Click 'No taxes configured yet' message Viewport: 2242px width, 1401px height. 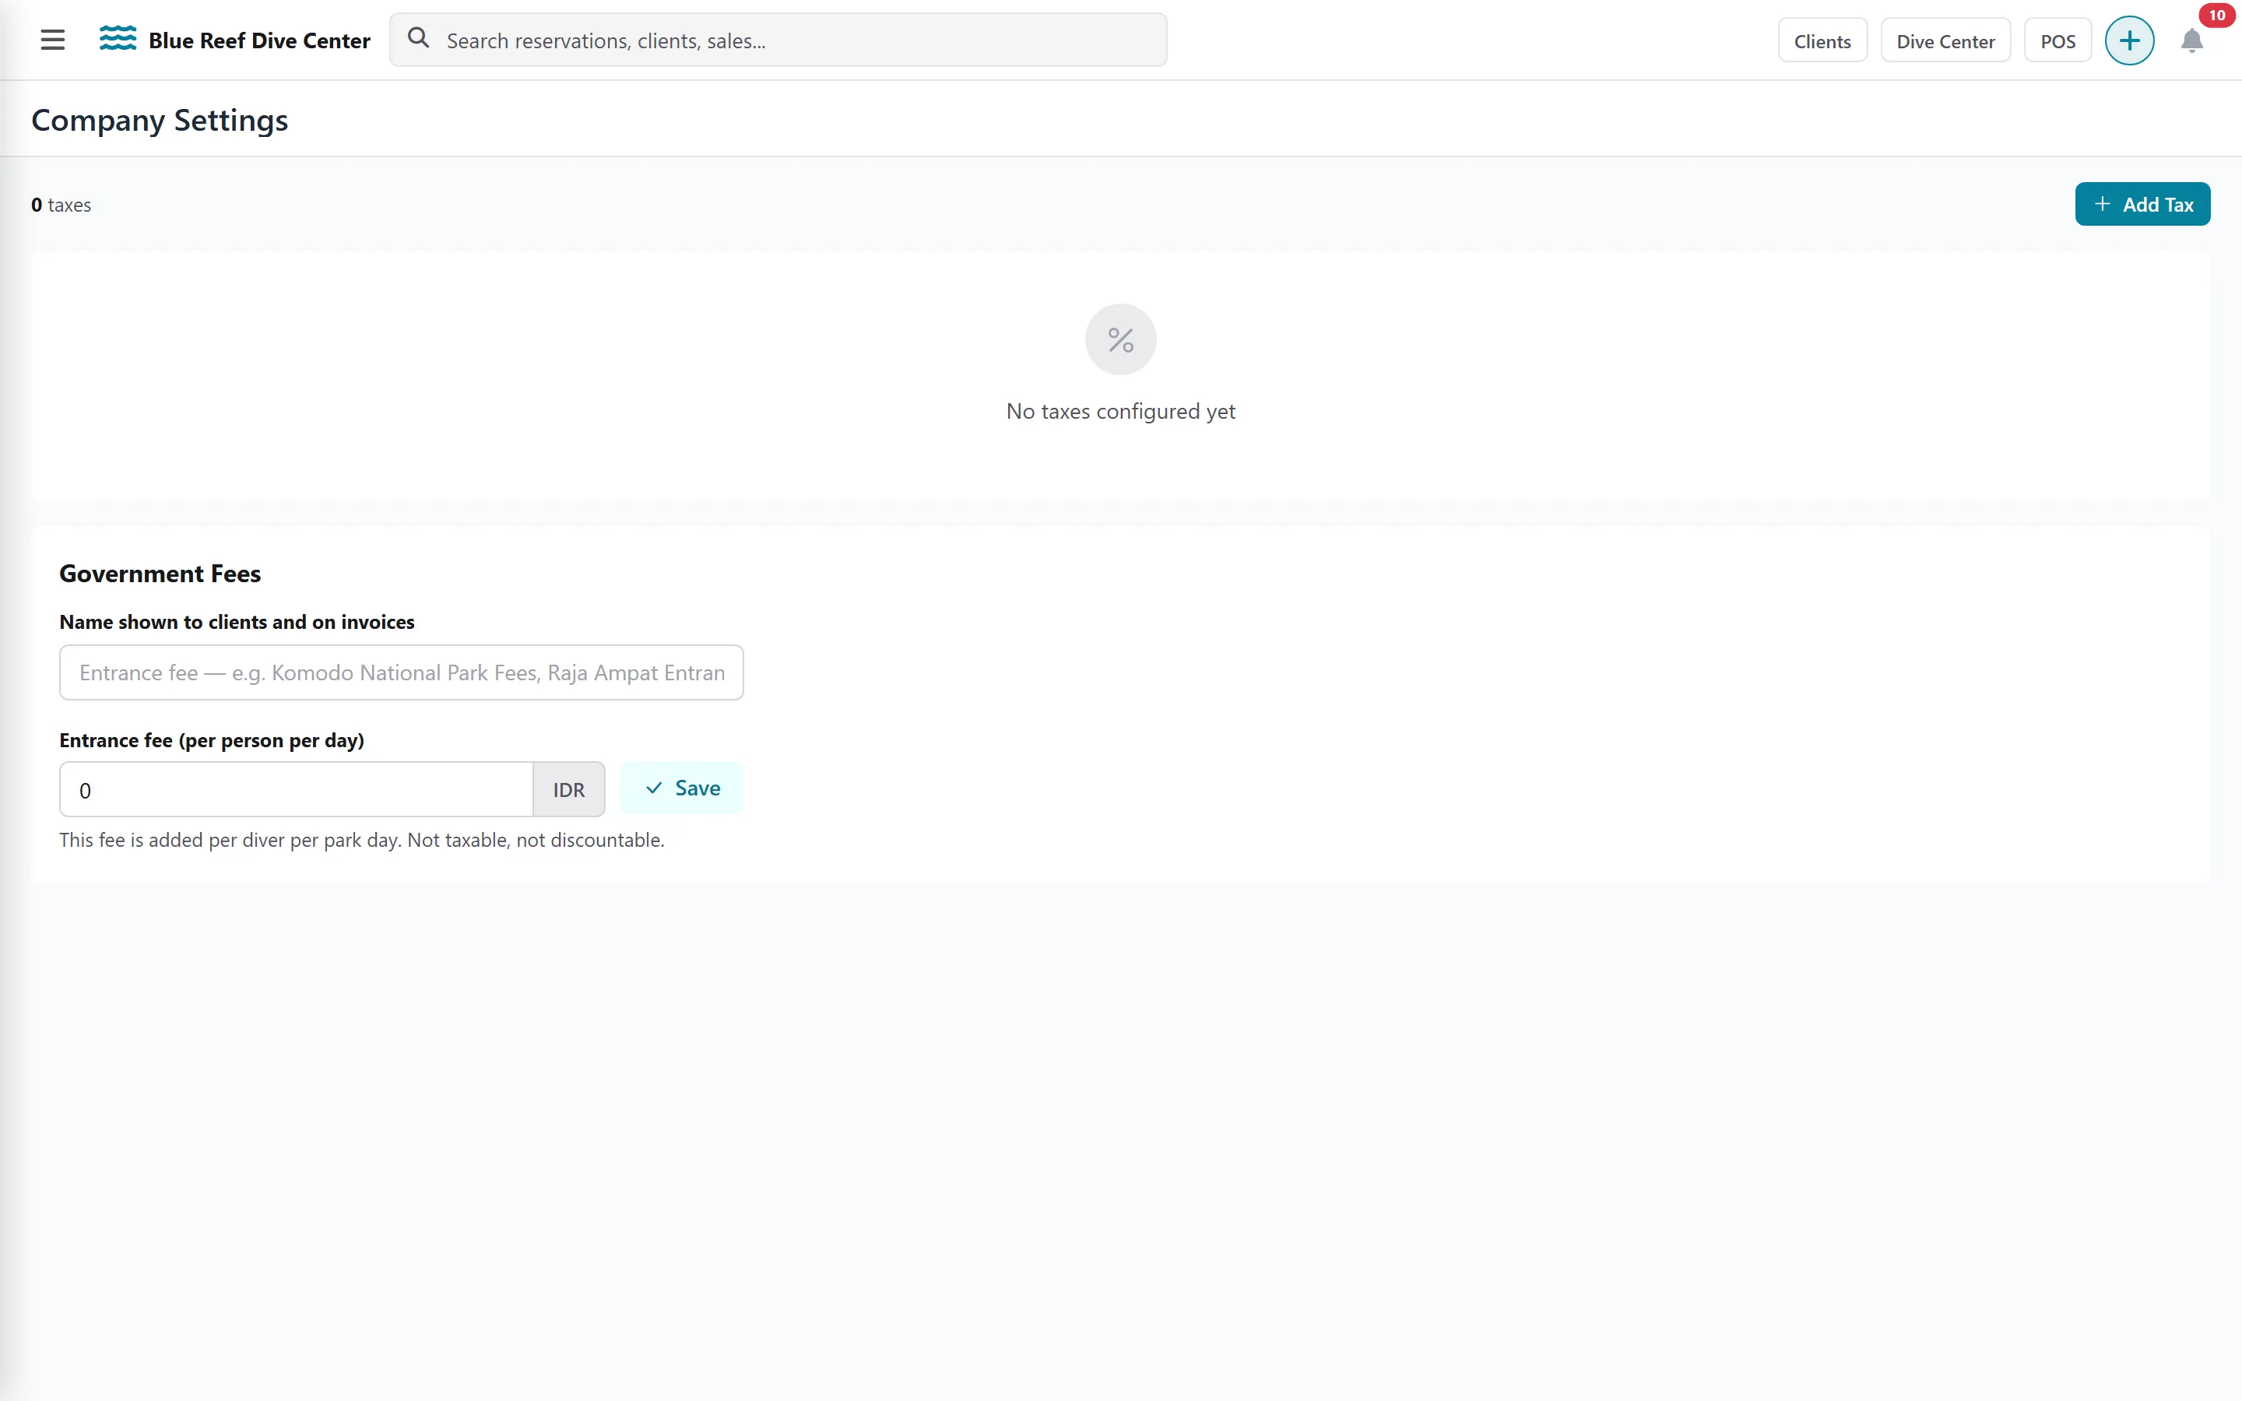click(x=1120, y=412)
